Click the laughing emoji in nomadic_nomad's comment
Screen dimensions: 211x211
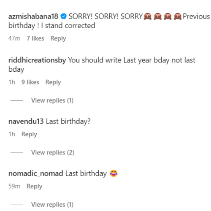click(x=114, y=173)
